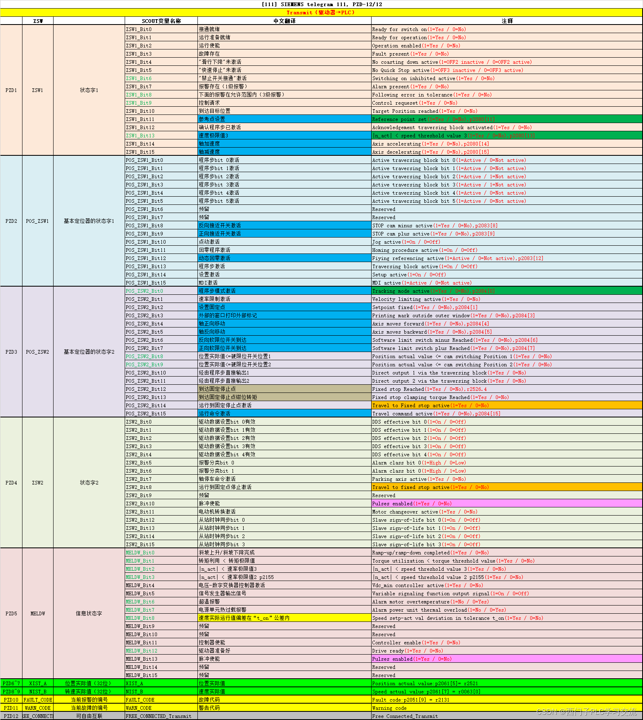Select the 转速实际值（32位） cell

89,691
